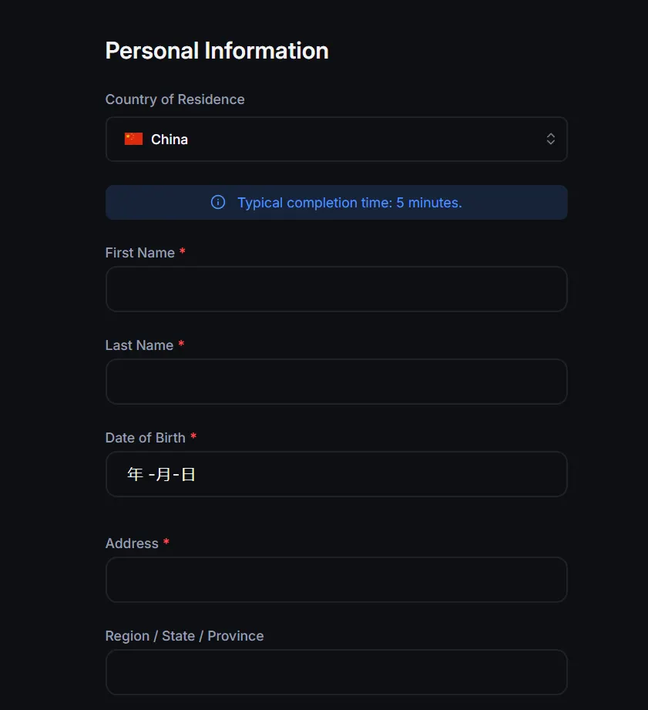The image size is (648, 710).
Task: Click the Region / State / Province field
Action: [x=336, y=672]
